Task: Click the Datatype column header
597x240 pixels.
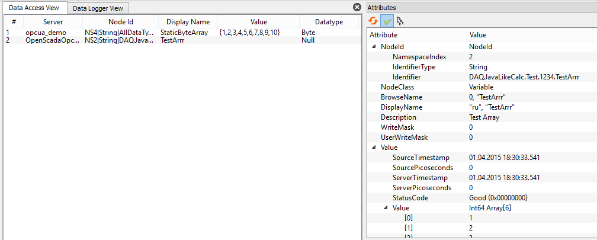Action: click(329, 22)
